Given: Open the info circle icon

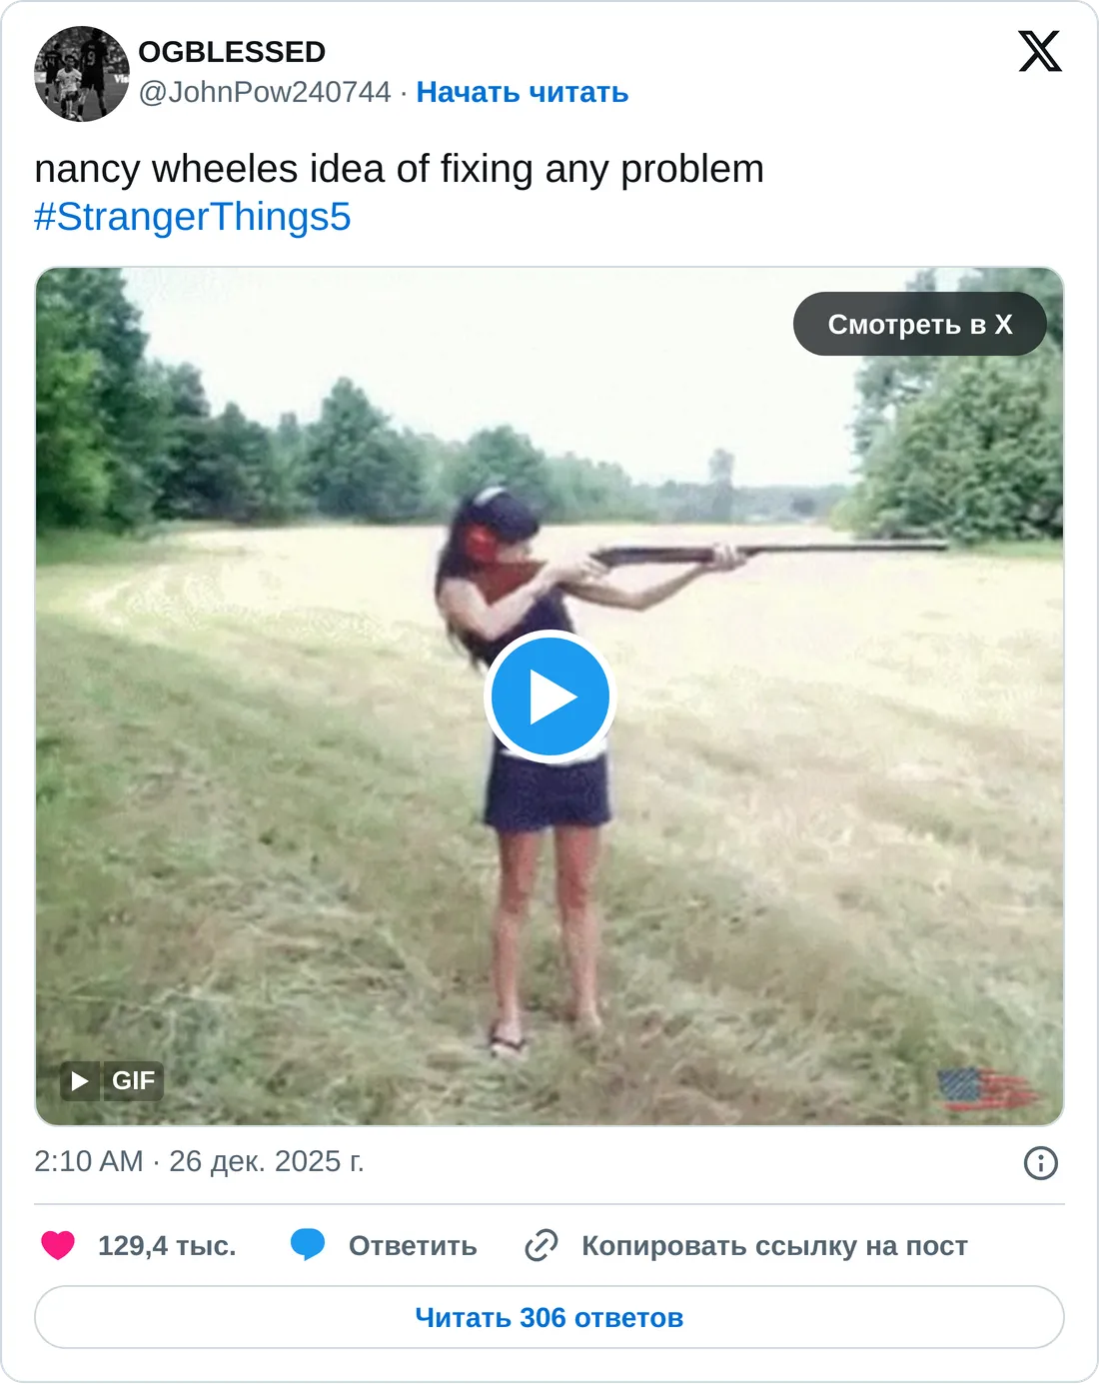Looking at the screenshot, I should [1040, 1163].
